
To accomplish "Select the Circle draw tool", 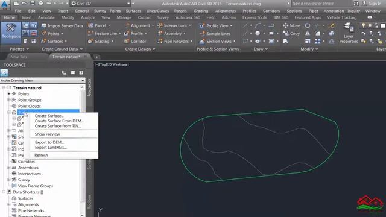I will click(258, 33).
